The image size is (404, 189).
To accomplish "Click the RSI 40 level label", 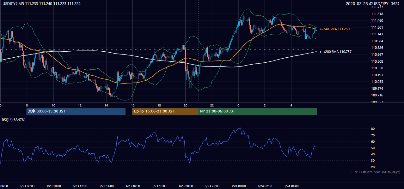I will point(373,154).
